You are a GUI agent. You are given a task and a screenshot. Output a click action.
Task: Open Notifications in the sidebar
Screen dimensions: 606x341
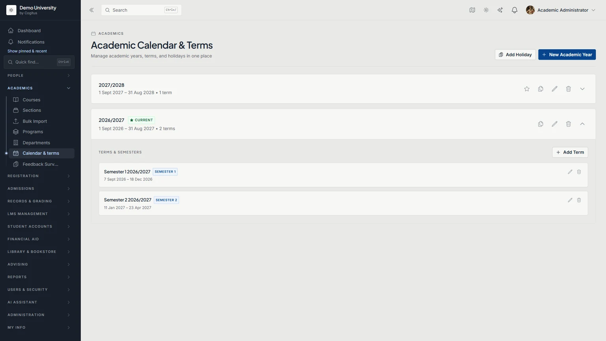pos(39,42)
